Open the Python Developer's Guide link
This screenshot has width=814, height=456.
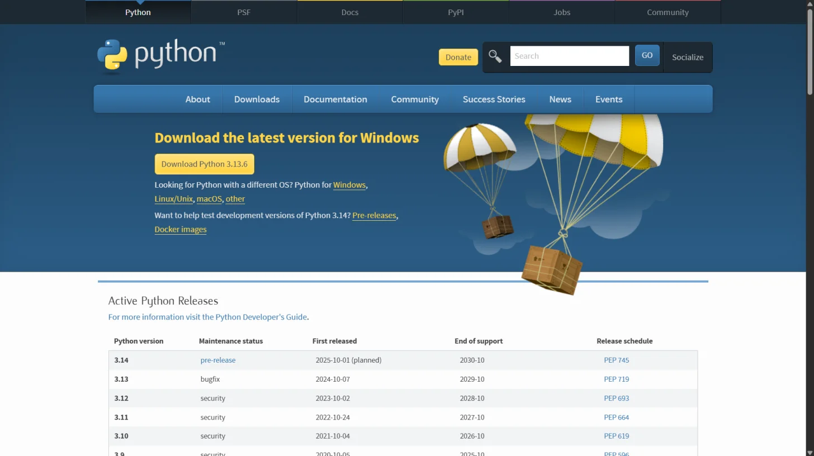coord(207,317)
